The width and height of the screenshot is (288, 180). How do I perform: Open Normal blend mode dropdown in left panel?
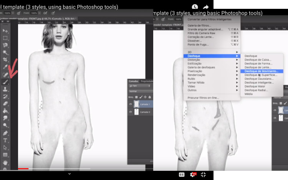click(141, 91)
